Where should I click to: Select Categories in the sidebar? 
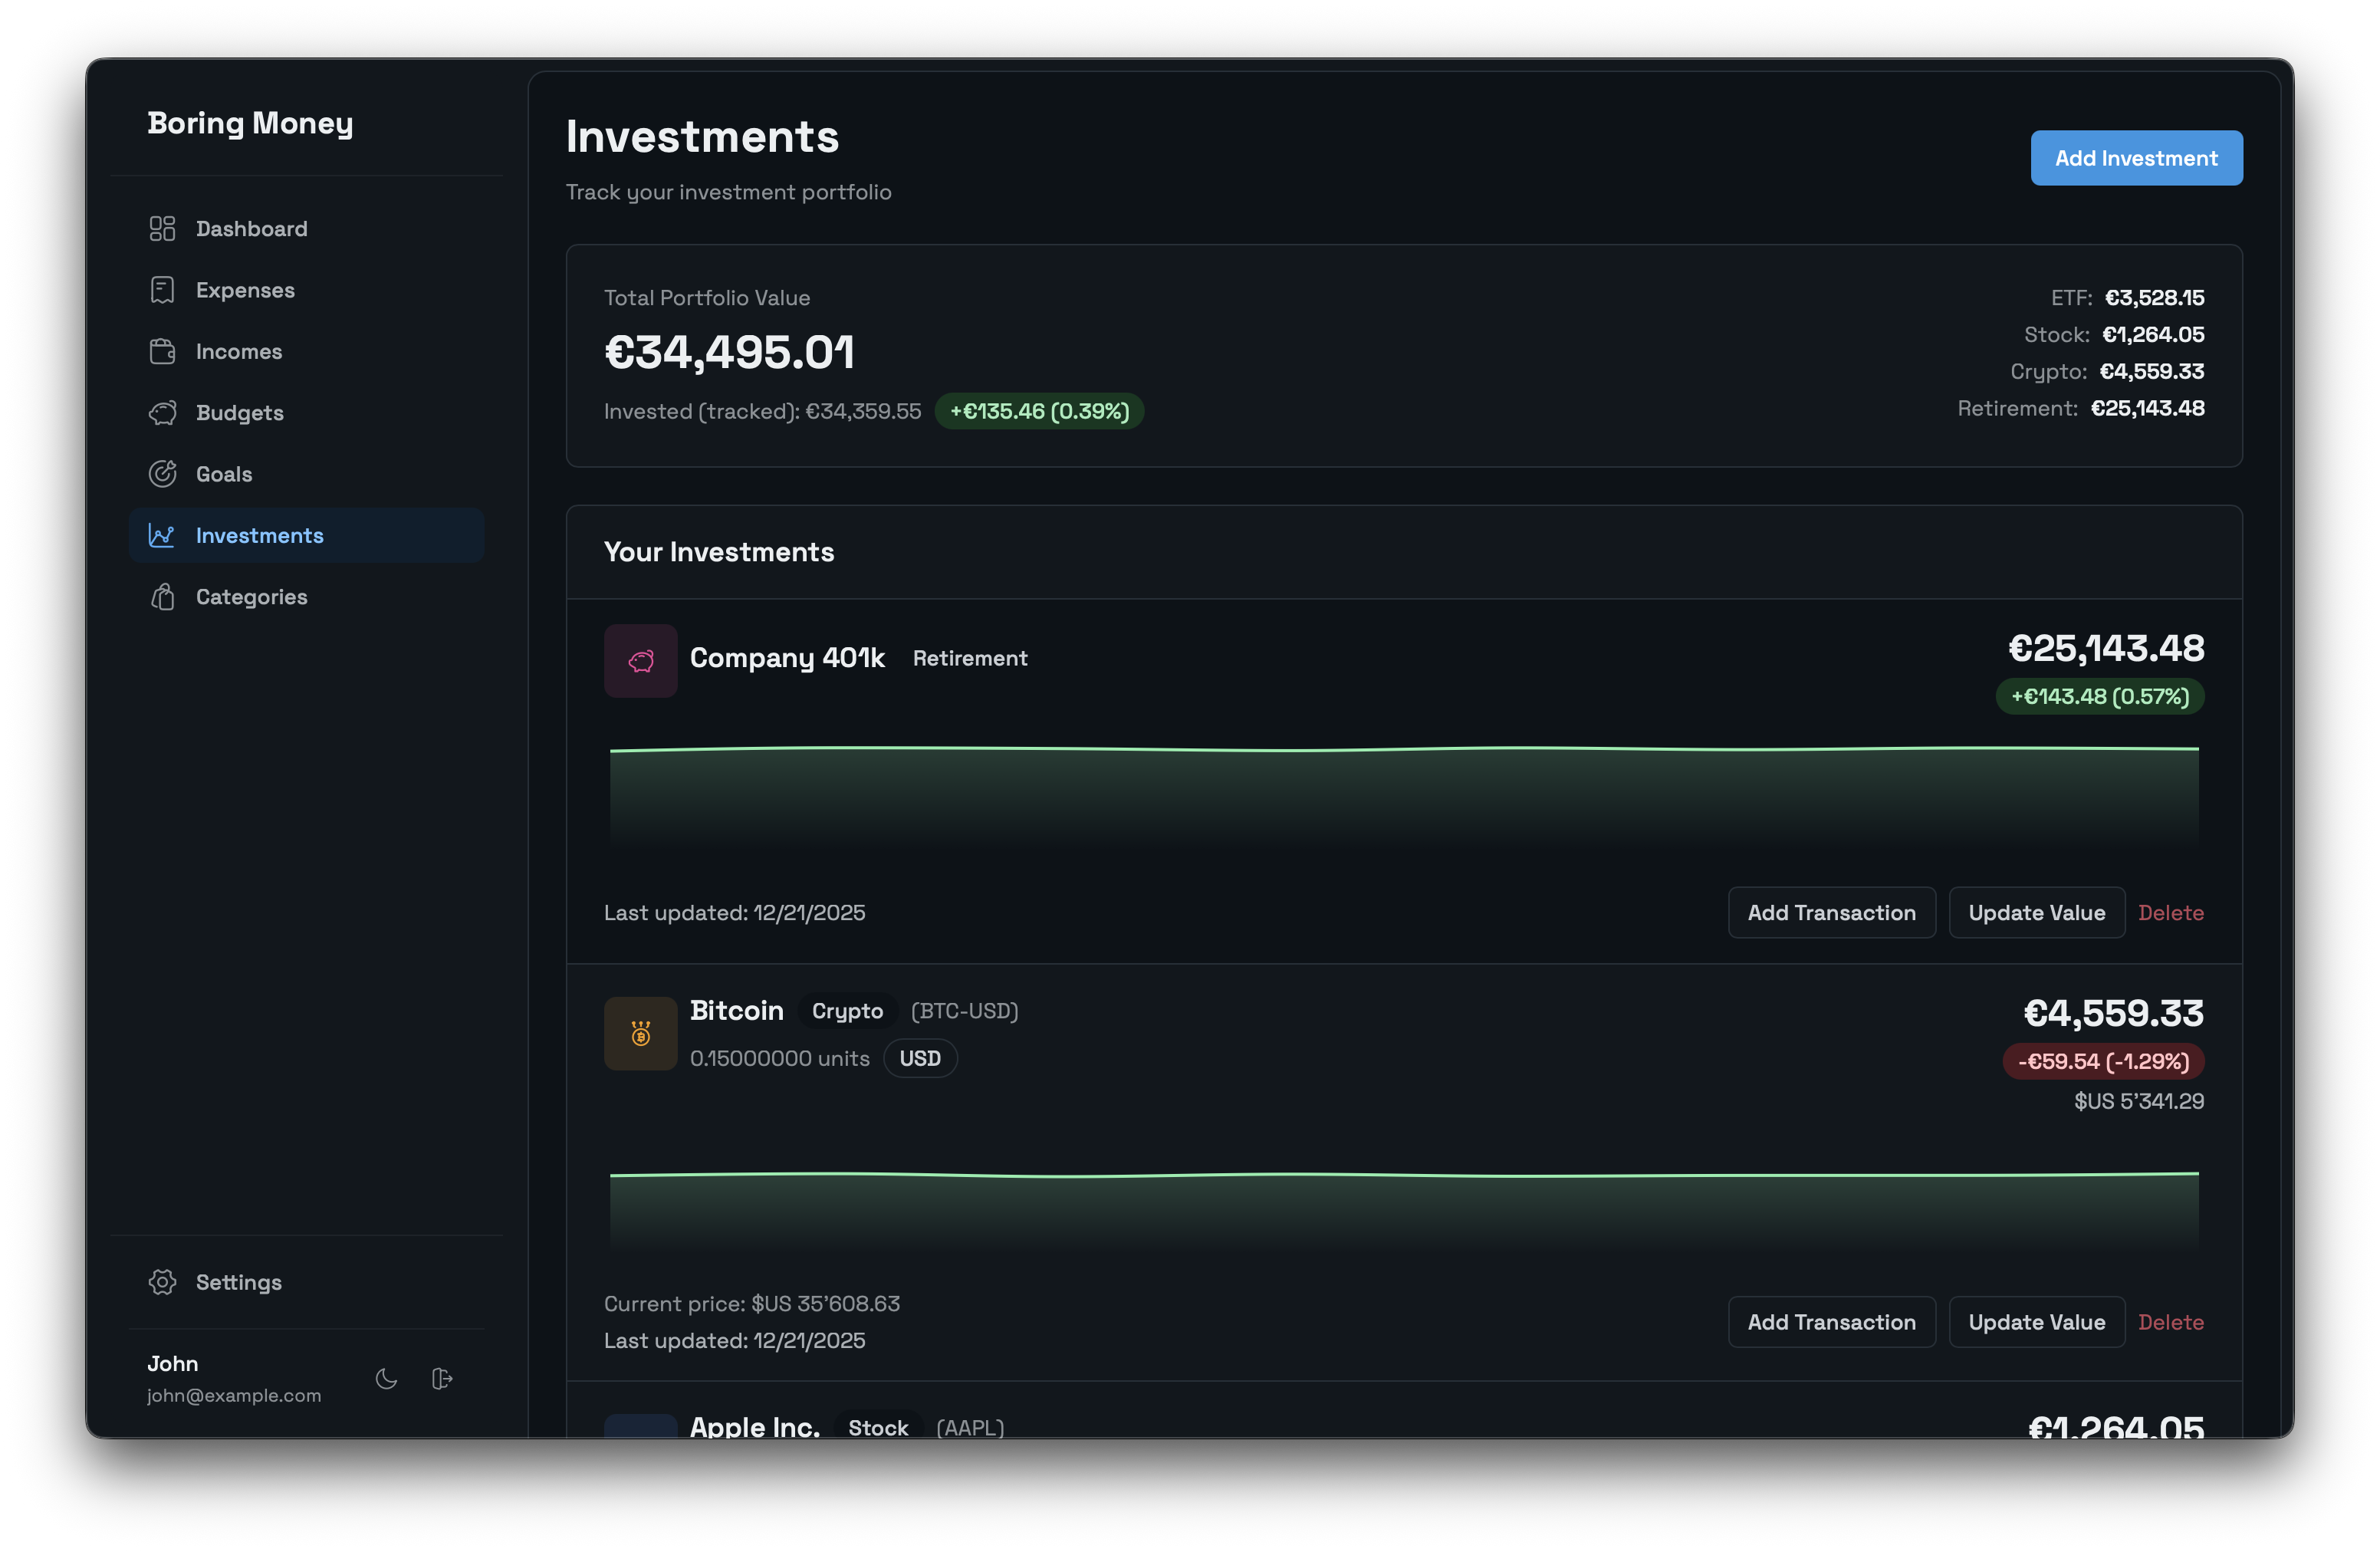[306, 597]
